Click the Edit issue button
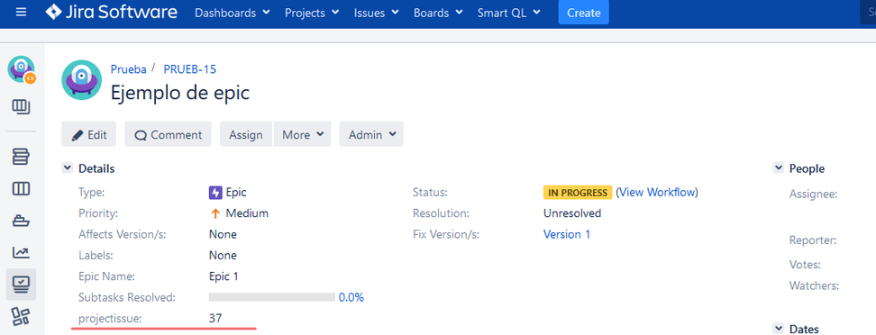Viewport: 876px width, 335px height. point(89,134)
